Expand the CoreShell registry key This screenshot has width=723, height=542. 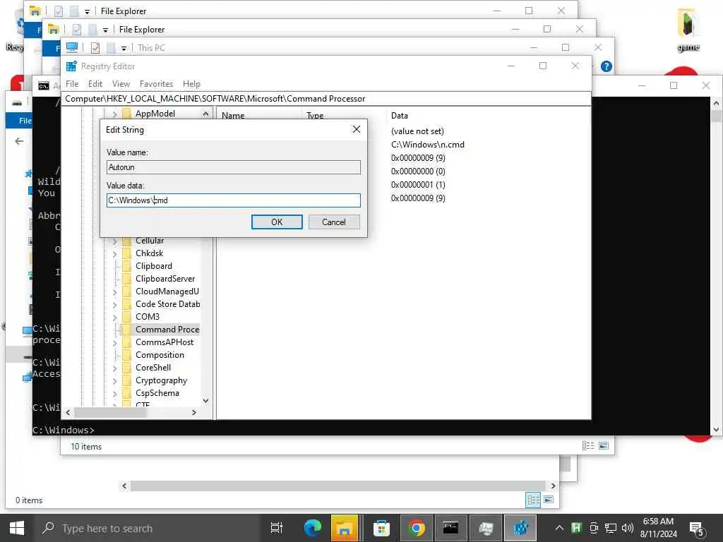coord(115,368)
